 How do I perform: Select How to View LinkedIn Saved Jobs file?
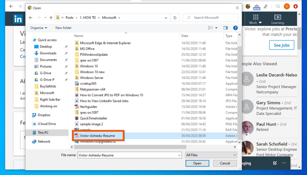click(x=104, y=101)
